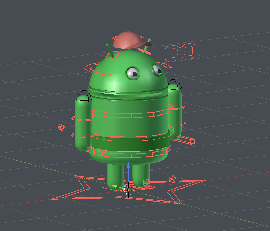Select the Android's right-side eye
The height and width of the screenshot is (231, 270).
(x=157, y=70)
